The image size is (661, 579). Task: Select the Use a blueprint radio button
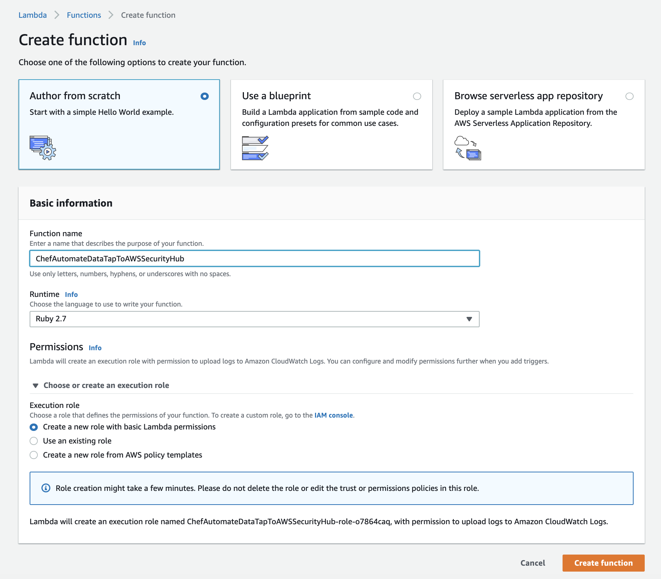coord(417,96)
